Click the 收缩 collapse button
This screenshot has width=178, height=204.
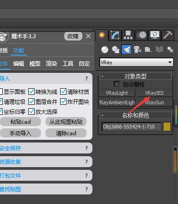(73, 36)
